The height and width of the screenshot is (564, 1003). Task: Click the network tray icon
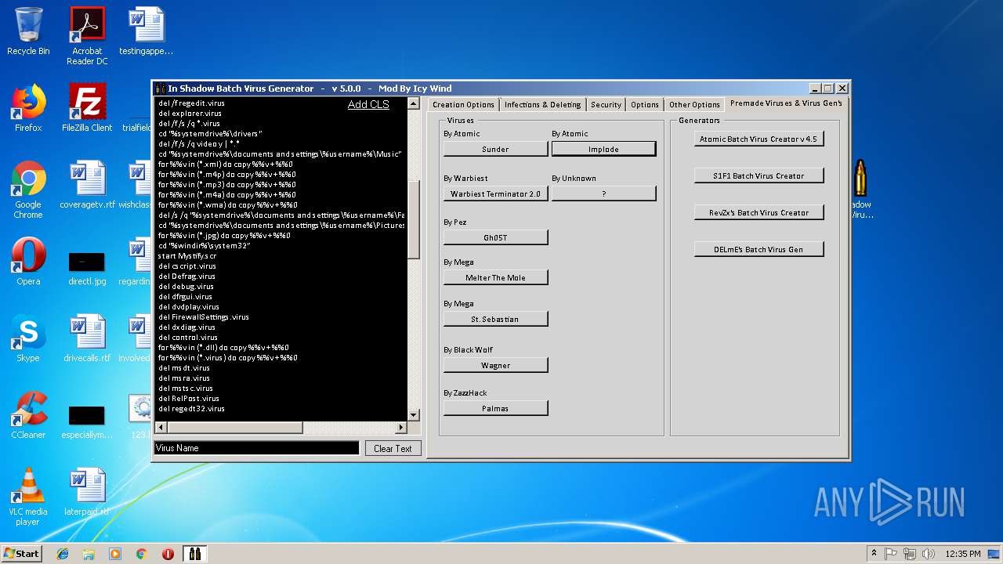point(910,554)
